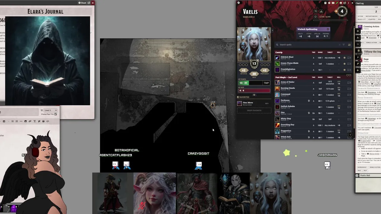Click the Burning Hands spell icon
The width and height of the screenshot is (381, 214).
(x=277, y=89)
